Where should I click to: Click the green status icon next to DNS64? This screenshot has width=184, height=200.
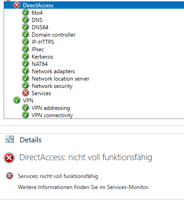click(x=26, y=27)
